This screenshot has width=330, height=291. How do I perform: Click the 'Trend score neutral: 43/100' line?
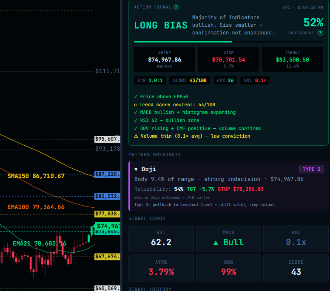click(174, 105)
